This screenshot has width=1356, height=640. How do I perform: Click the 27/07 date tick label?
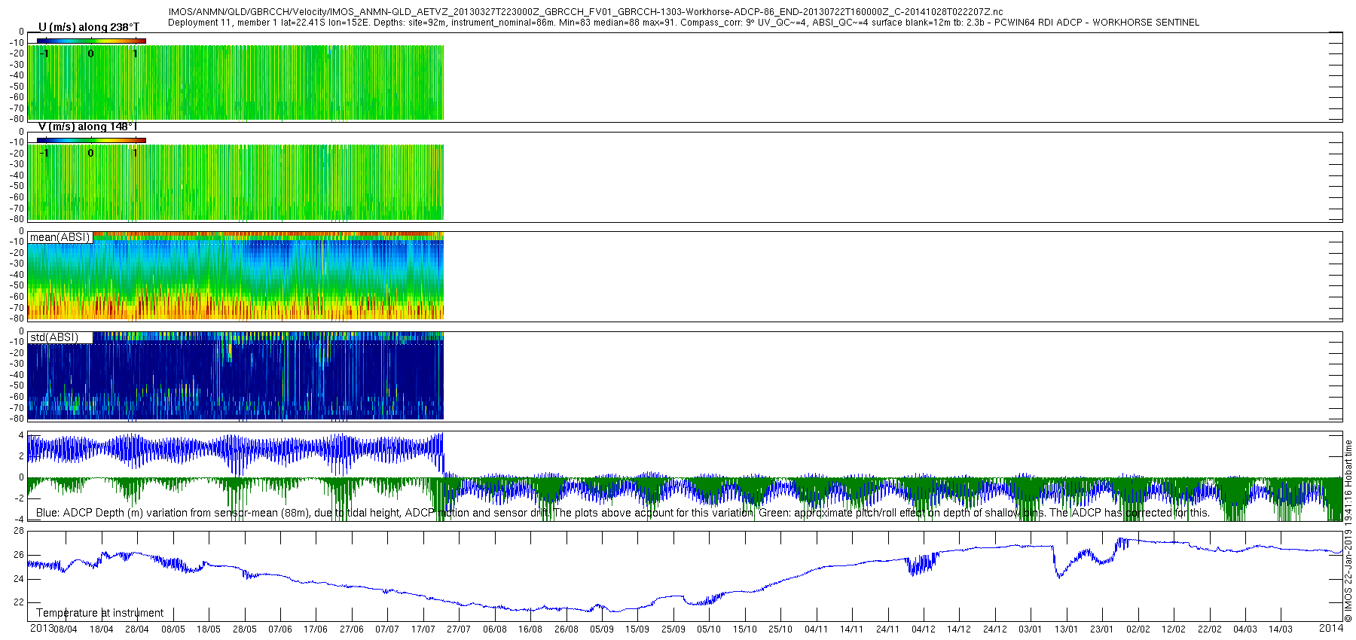point(459,629)
